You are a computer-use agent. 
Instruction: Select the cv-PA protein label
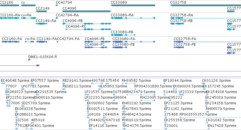click(x=30, y=39)
